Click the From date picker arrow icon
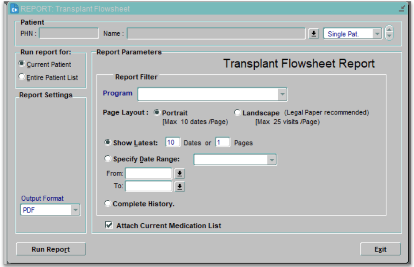The width and height of the screenshot is (414, 267). click(x=180, y=174)
